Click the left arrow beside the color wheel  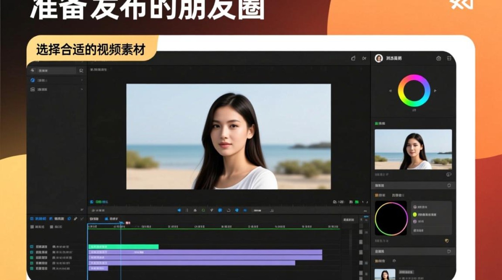point(391,90)
